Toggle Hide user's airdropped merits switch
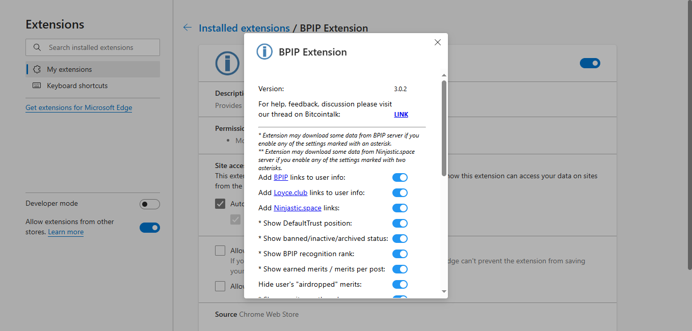Viewport: 692px width, 331px height. [x=400, y=284]
